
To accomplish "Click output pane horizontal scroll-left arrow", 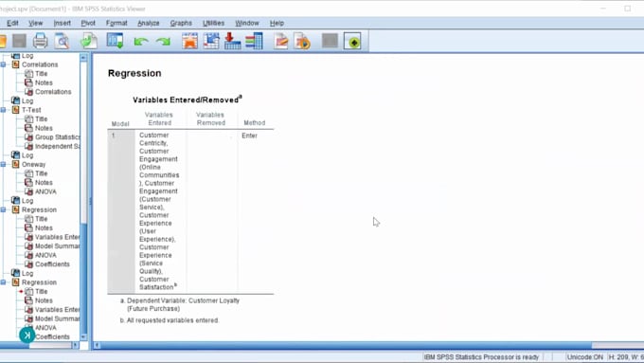I will click(x=97, y=345).
